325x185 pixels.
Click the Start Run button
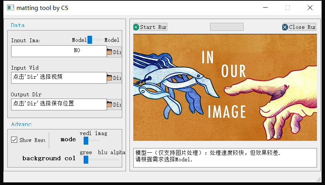(150, 27)
